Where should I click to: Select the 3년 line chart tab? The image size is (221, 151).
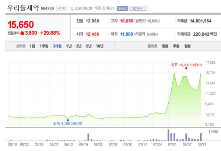click(x=79, y=46)
